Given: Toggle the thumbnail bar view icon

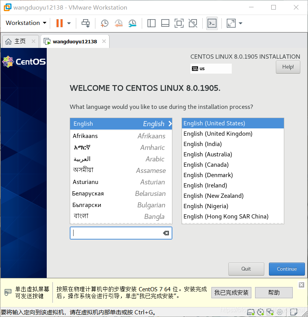Looking at the screenshot, I should tap(165, 23).
